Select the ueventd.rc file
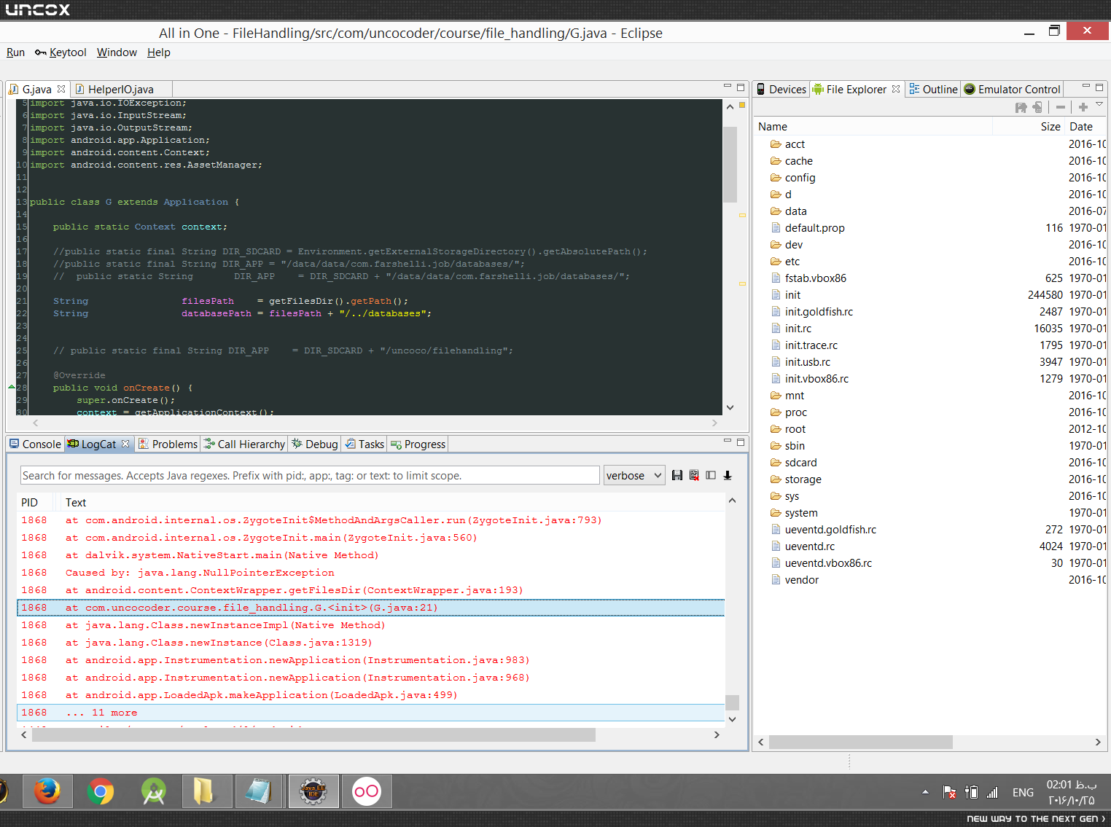 pyautogui.click(x=809, y=546)
